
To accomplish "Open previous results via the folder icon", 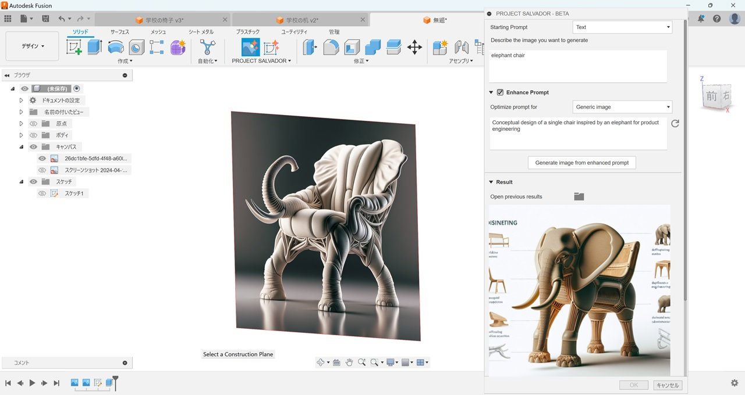I will [579, 196].
